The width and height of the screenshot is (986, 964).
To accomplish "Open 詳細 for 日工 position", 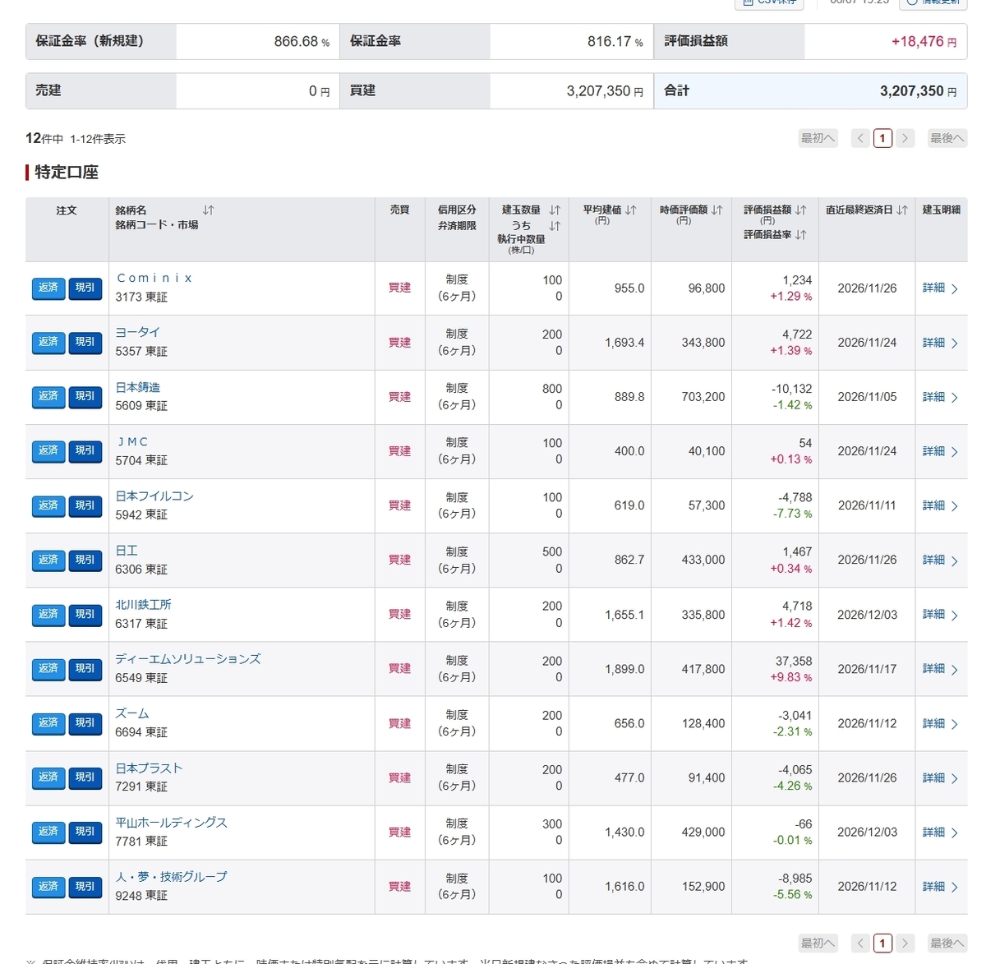I will (x=940, y=560).
